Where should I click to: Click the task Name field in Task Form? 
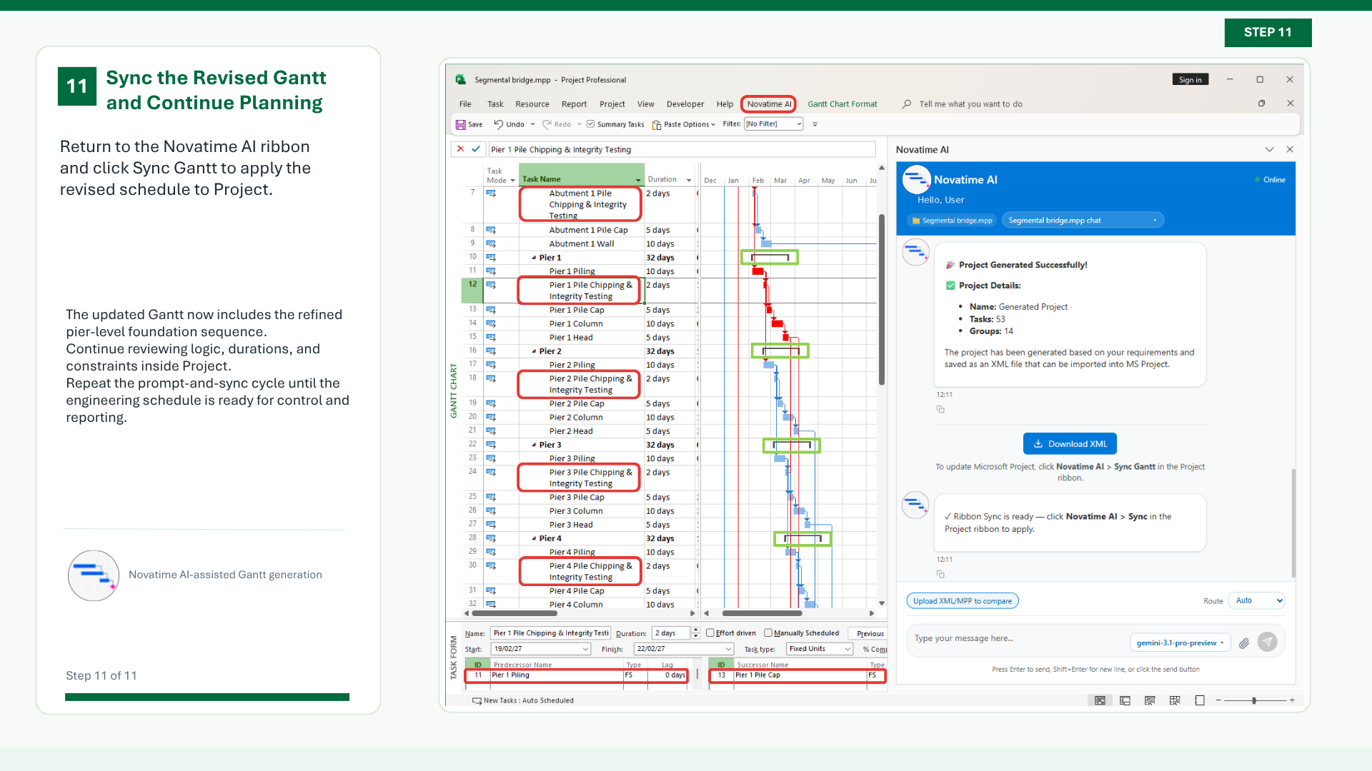pos(550,633)
